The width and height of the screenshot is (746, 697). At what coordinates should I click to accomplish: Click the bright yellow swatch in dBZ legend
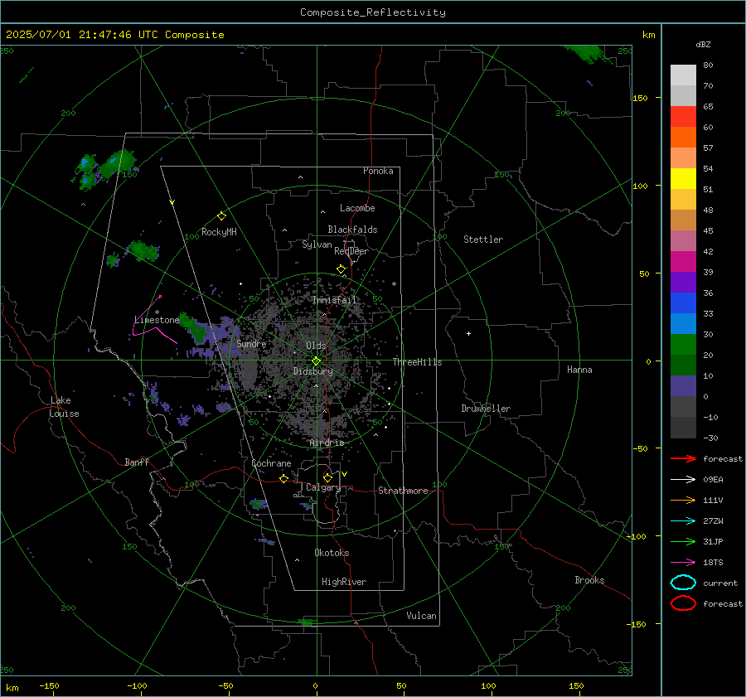[x=683, y=179]
